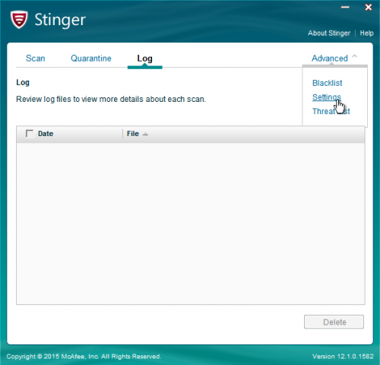The height and width of the screenshot is (365, 380).
Task: Open the Help link
Action: [366, 33]
